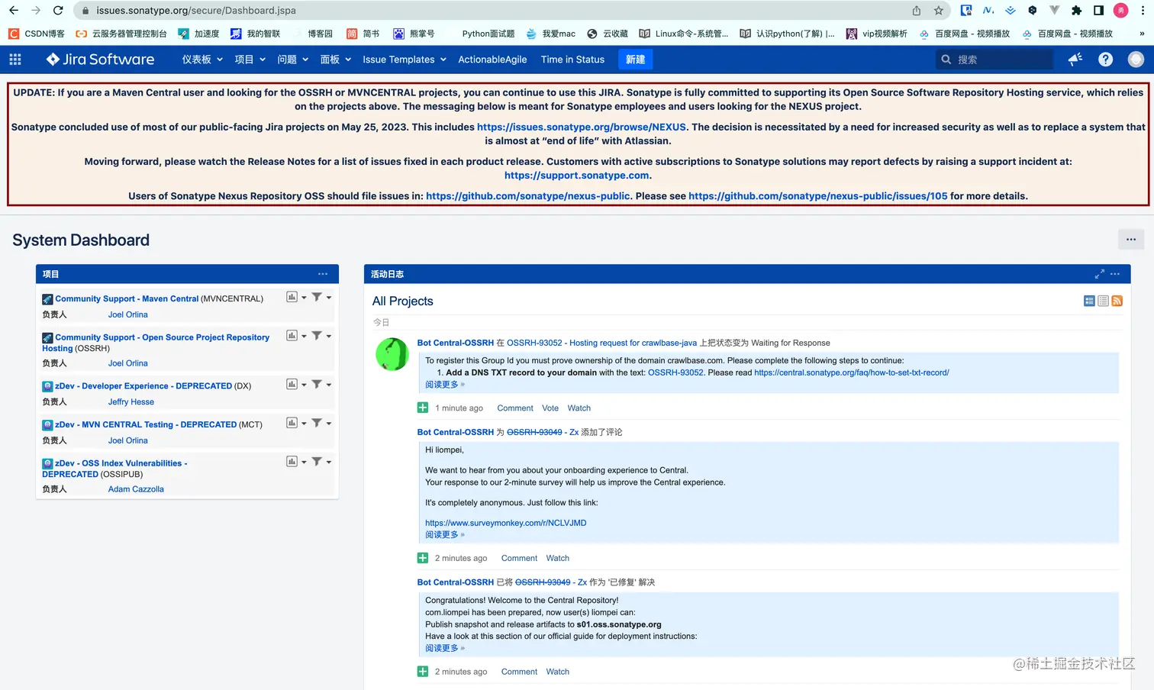The height and width of the screenshot is (690, 1154).
Task: Open browser extensions puzzle icon
Action: (x=1076, y=11)
